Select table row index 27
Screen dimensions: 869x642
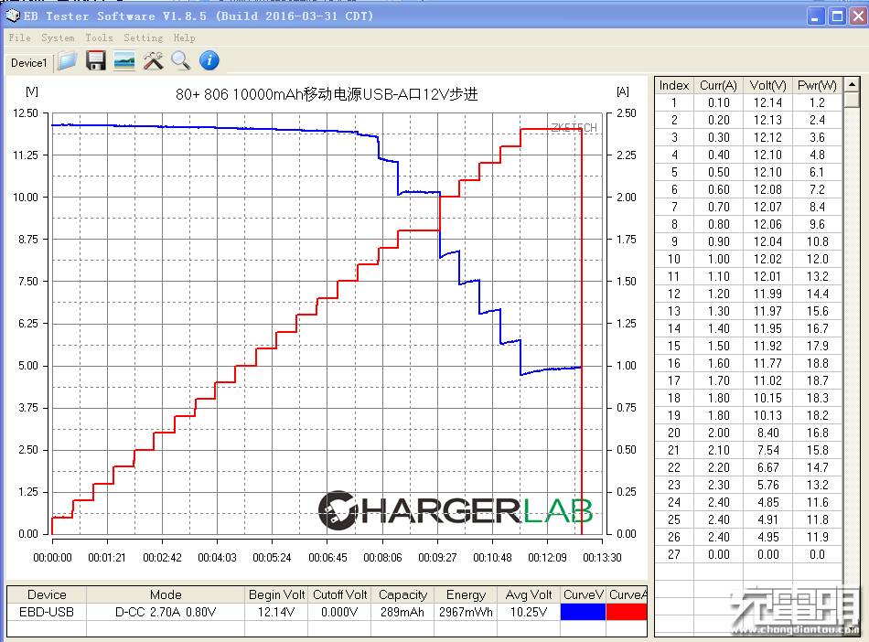[674, 554]
